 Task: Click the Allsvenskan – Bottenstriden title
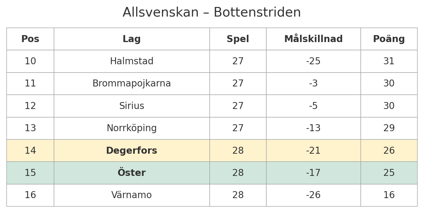click(212, 13)
